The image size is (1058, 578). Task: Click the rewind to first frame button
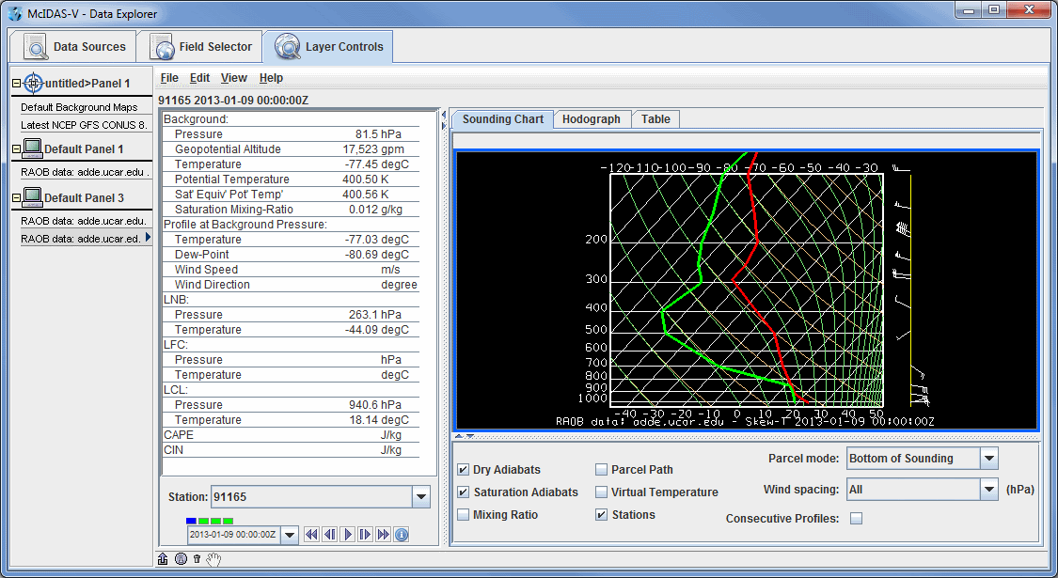311,535
